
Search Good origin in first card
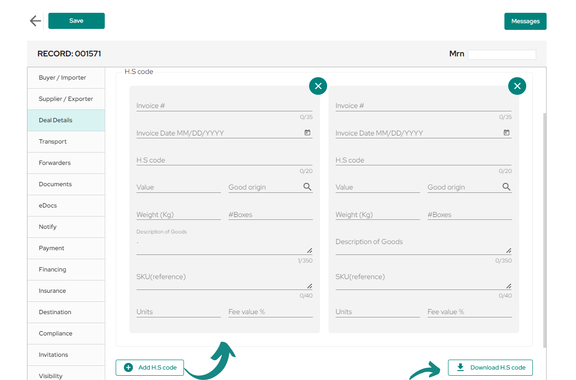point(308,187)
